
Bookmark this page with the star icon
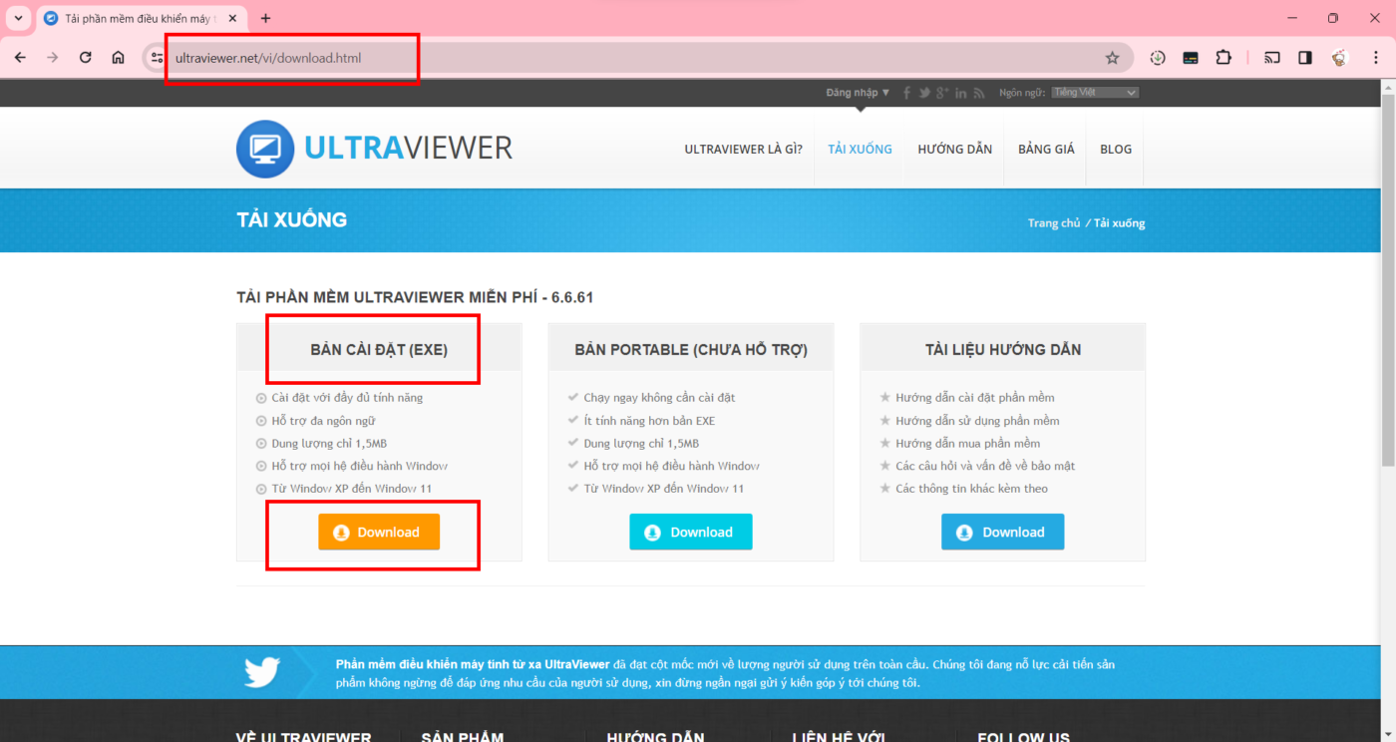1113,58
